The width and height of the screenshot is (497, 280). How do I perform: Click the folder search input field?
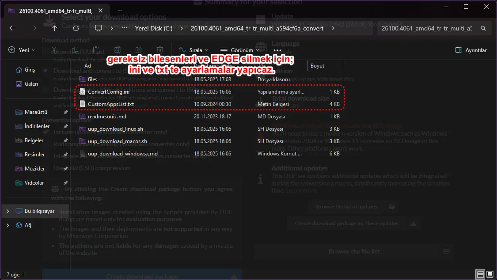(426, 28)
